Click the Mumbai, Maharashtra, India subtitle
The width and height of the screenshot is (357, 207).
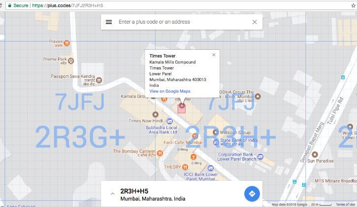pyautogui.click(x=153, y=199)
